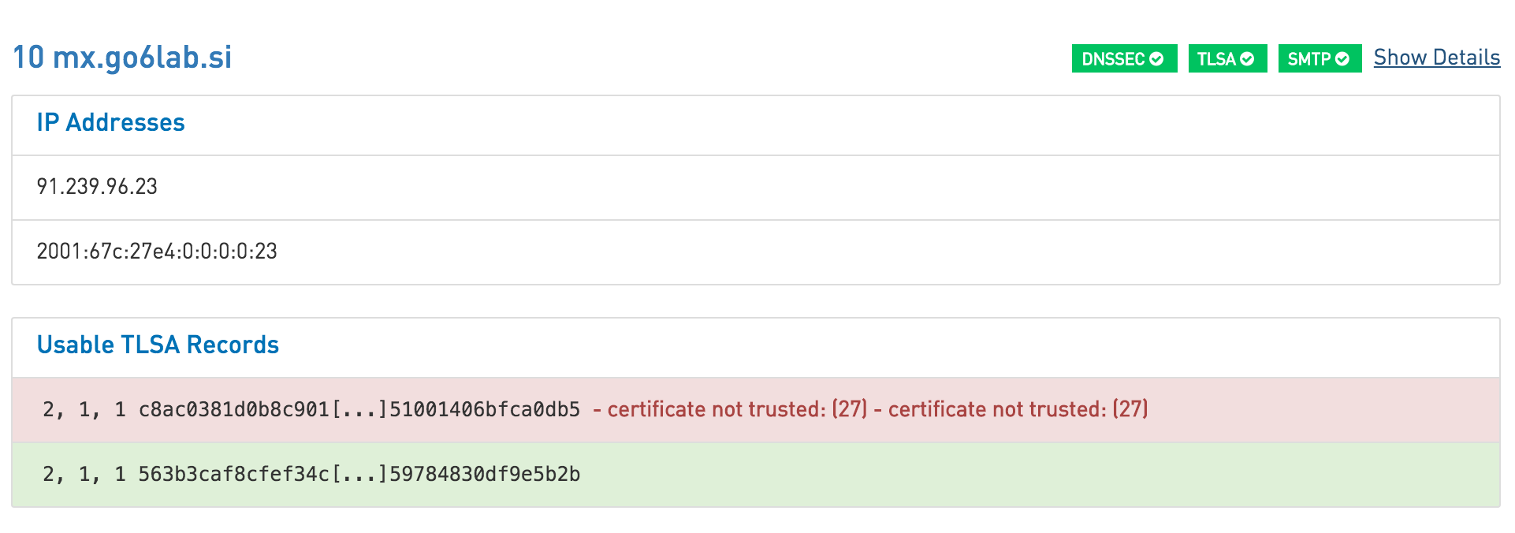
Task: Click hash ending 59784830df9e5b2b
Action: [359, 474]
